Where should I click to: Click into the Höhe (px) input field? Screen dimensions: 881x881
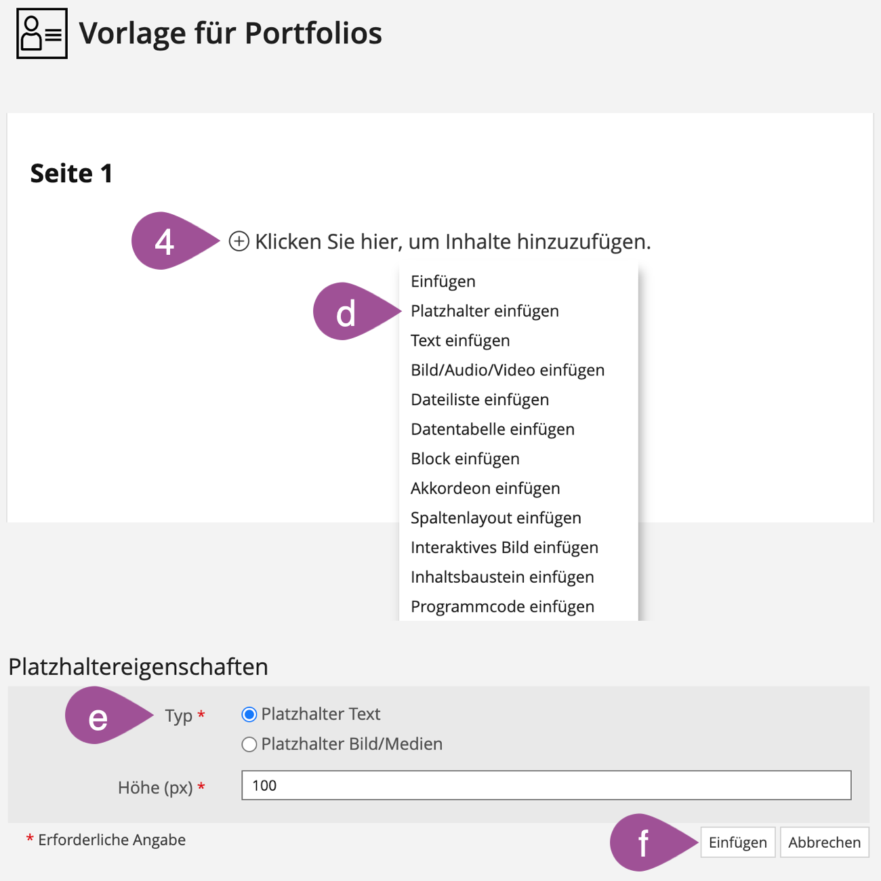pyautogui.click(x=546, y=785)
